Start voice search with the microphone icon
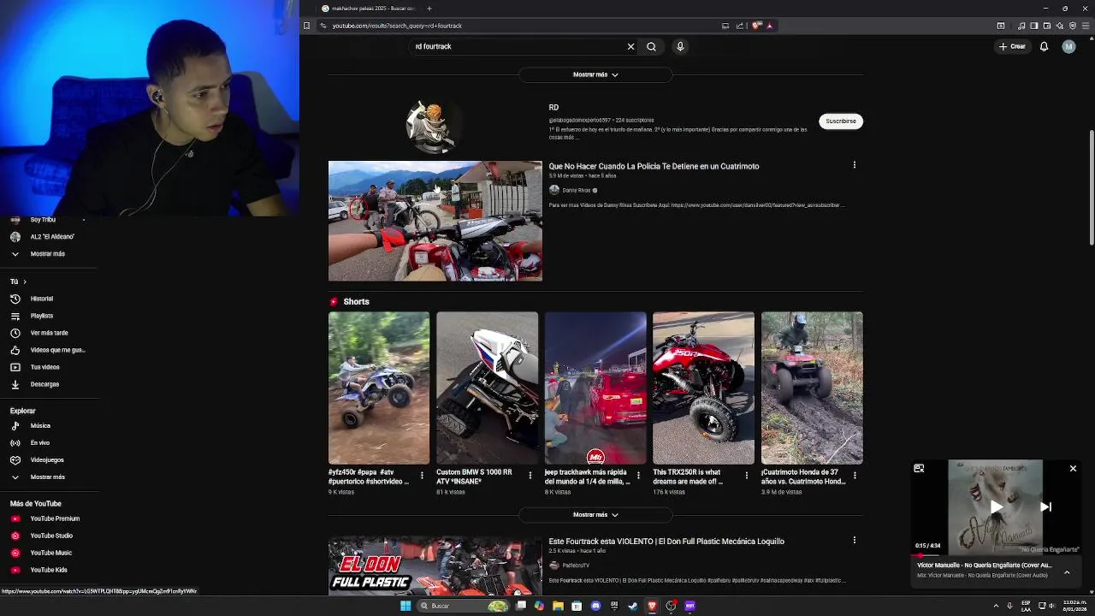Screen dimensions: 1095x616 pos(680,47)
